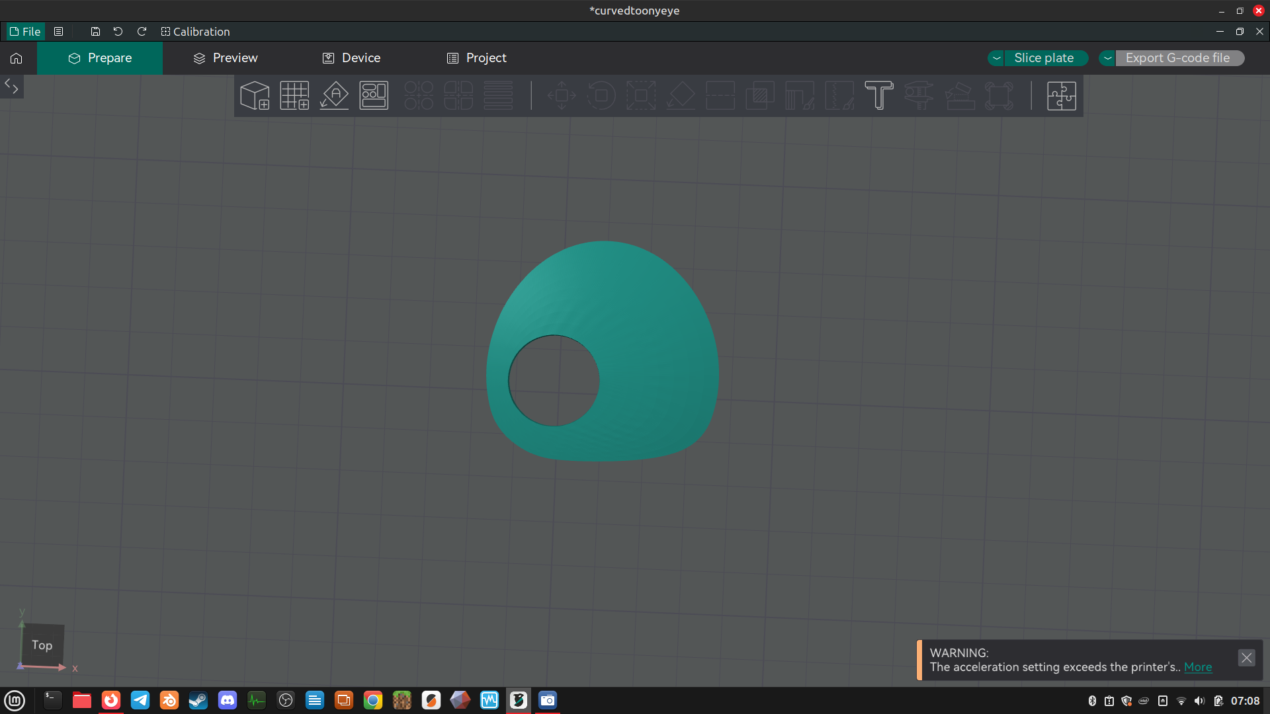Switch to the Preview tab
Screen dimensions: 1270x714
226,58
